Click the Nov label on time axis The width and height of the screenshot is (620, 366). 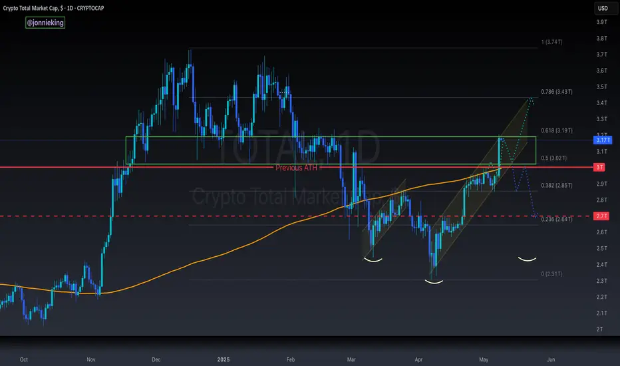(x=91, y=359)
